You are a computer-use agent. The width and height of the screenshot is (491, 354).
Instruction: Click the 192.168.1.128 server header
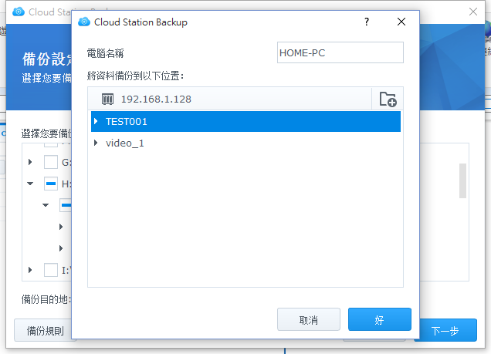[x=229, y=99]
